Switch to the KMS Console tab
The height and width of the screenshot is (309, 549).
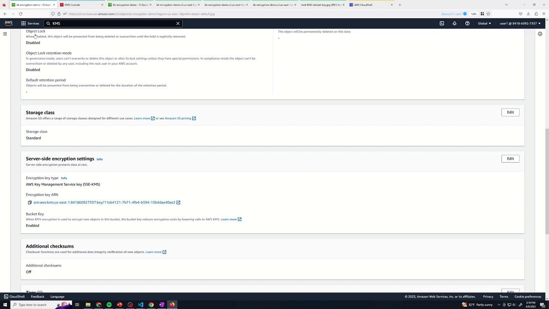81,5
